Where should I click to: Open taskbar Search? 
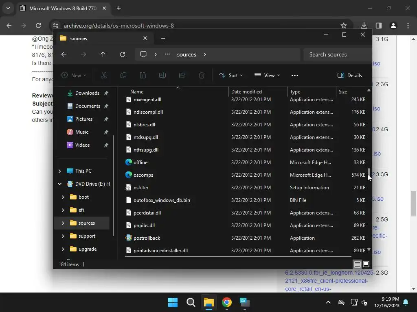191,302
